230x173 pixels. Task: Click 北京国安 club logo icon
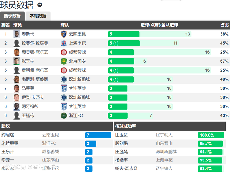[64, 61]
